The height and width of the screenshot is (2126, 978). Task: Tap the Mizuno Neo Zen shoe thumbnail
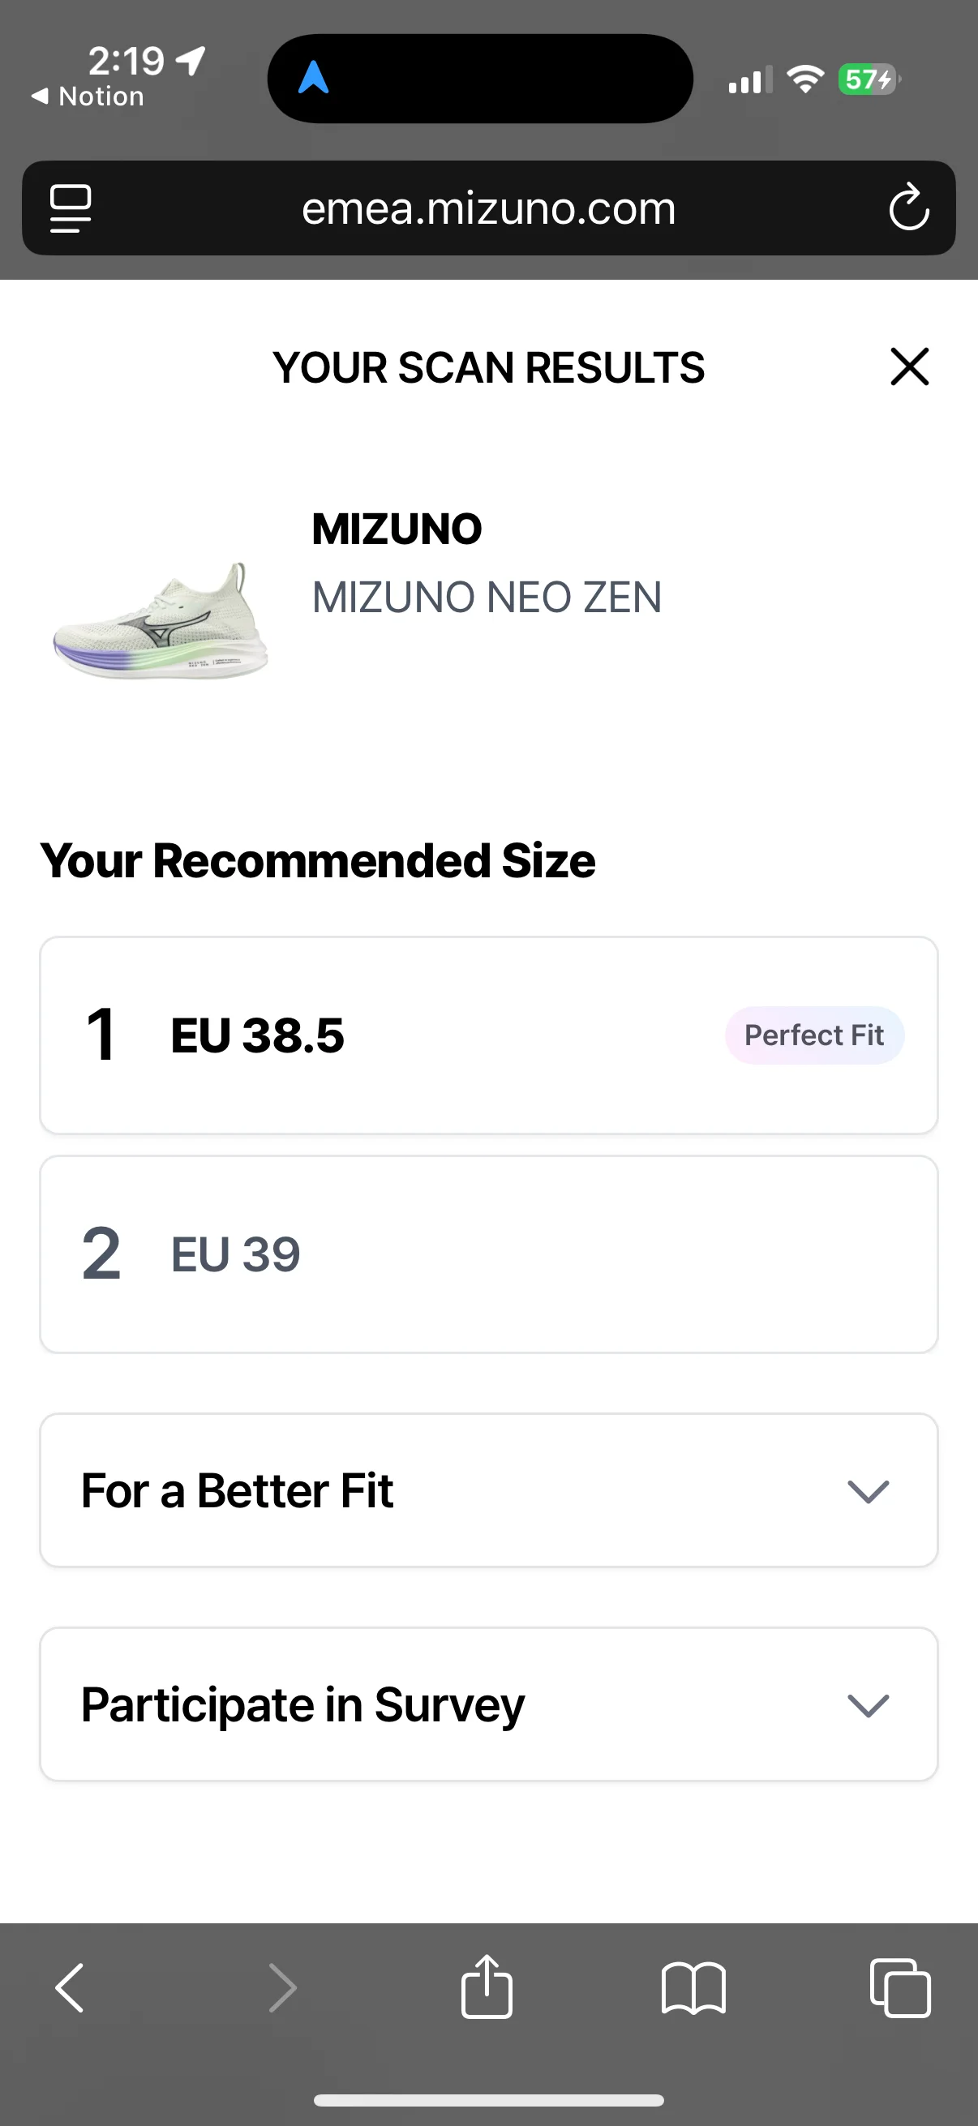[160, 620]
